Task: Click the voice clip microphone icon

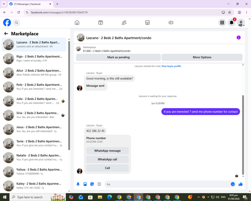Action: pyautogui.click(x=78, y=184)
